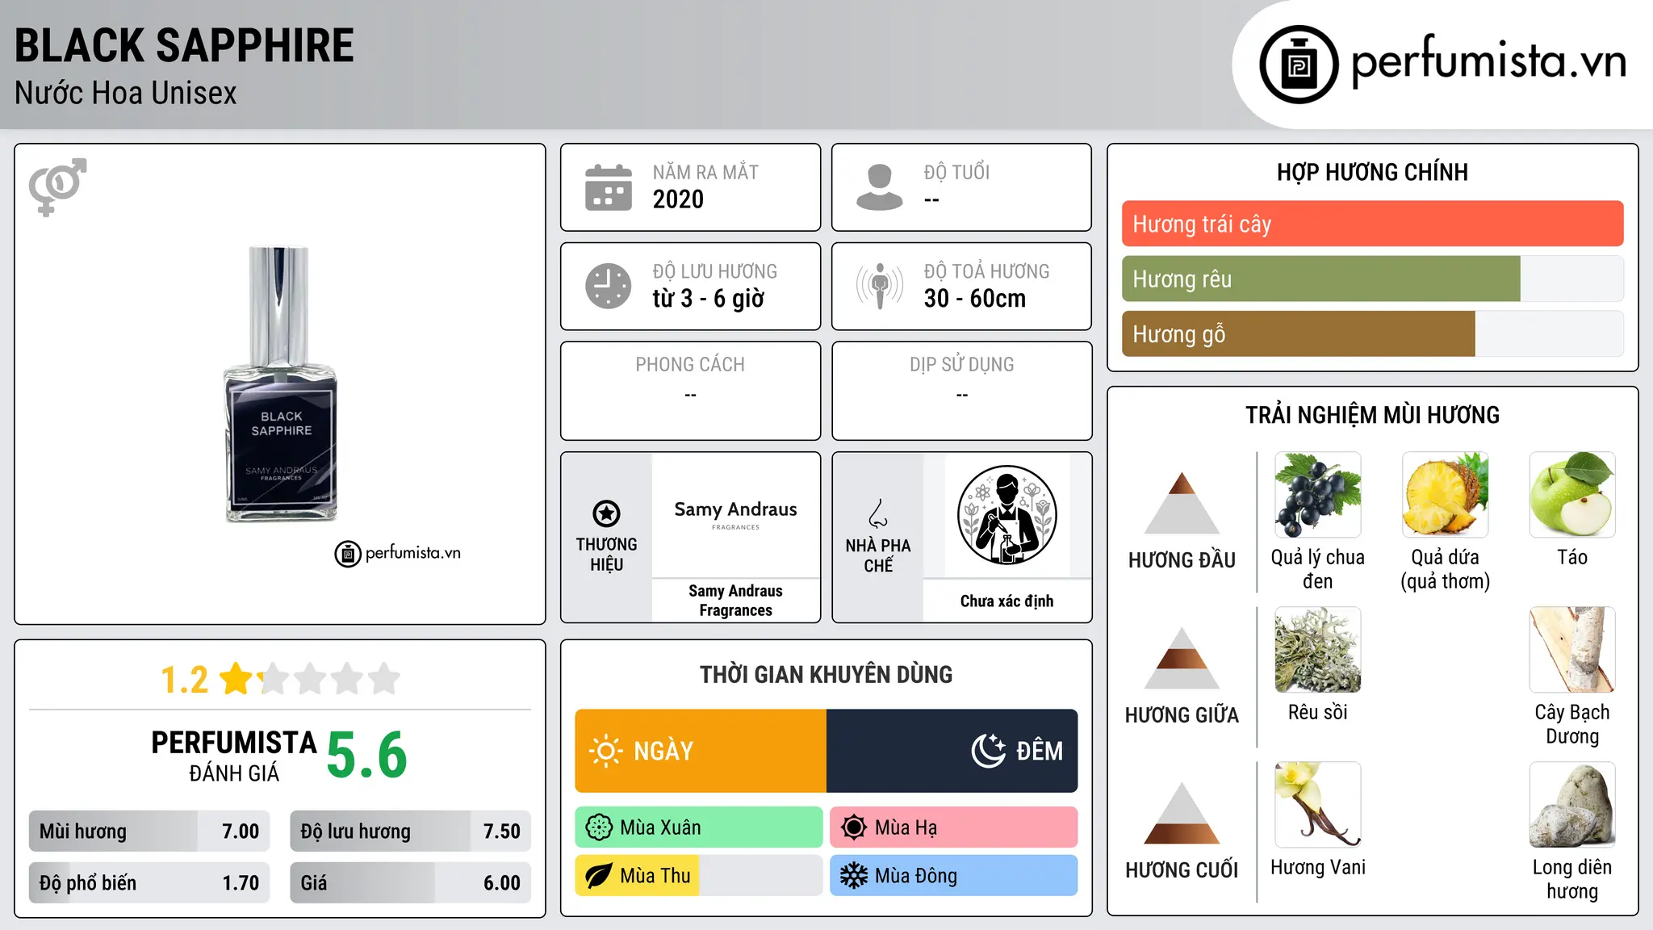Viewport: 1653px width, 930px height.
Task: Click the calendar icon beside NĂM RA MẮT
Action: pyautogui.click(x=609, y=187)
